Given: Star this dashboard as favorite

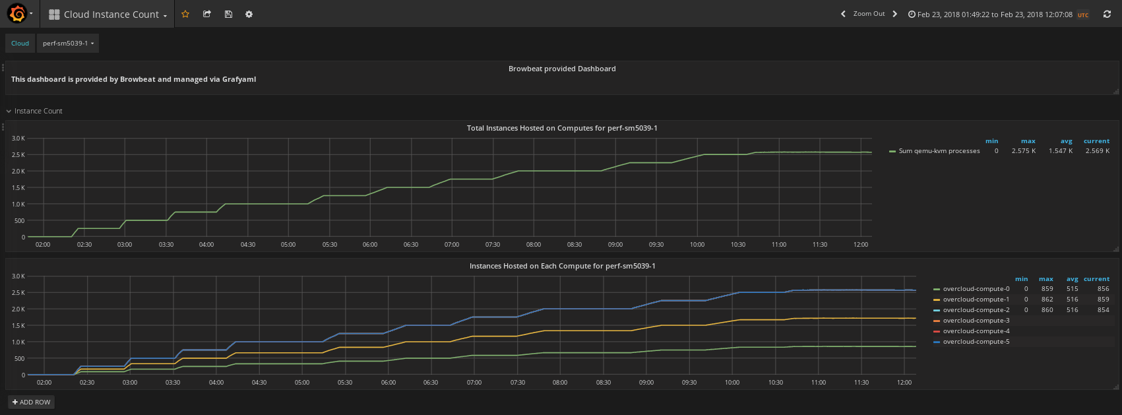Looking at the screenshot, I should 185,14.
